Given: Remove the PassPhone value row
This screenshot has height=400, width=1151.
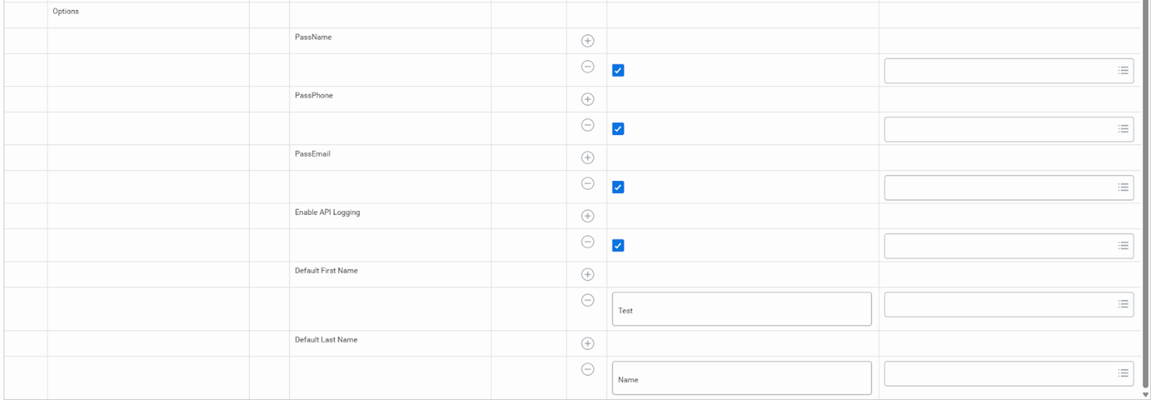Looking at the screenshot, I should click(x=587, y=125).
